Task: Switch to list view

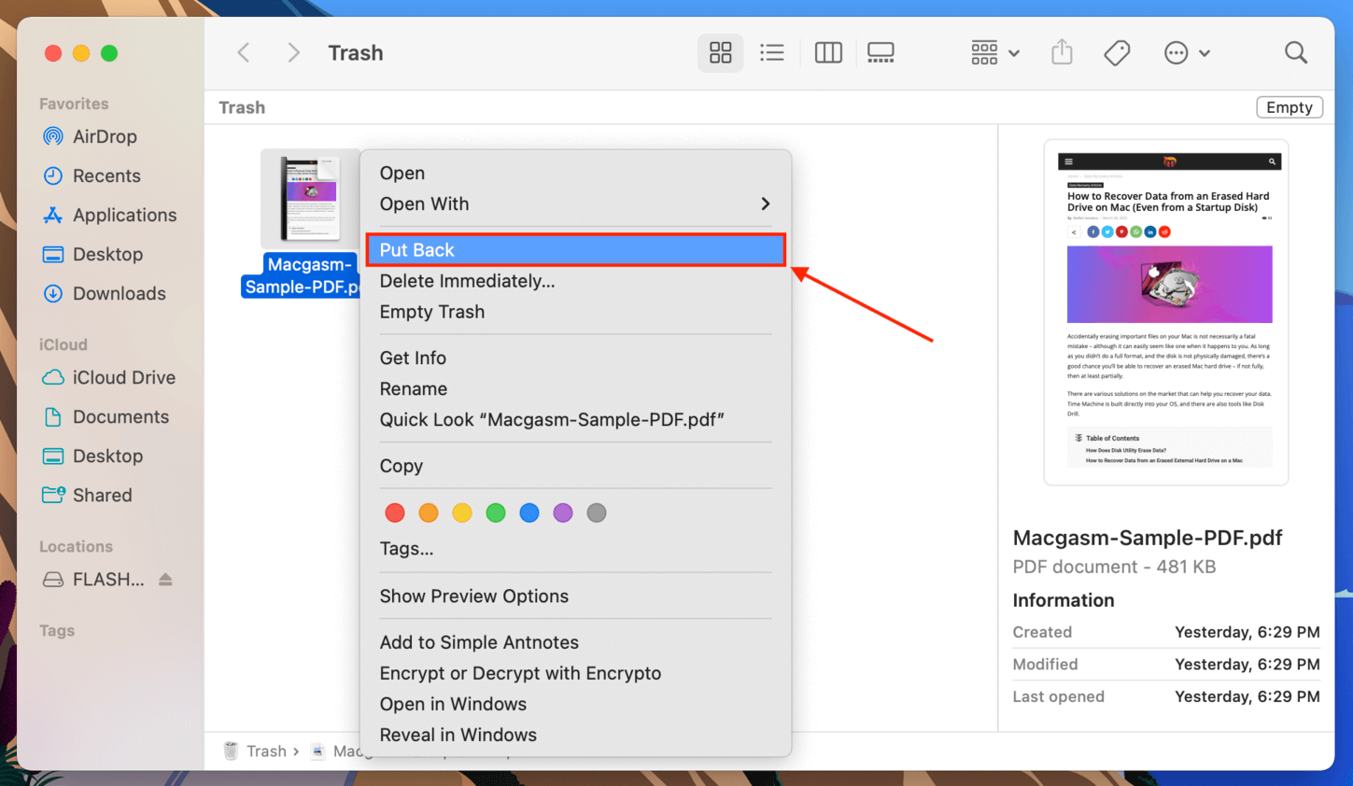Action: point(772,52)
